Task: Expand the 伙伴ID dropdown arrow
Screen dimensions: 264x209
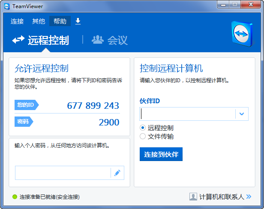Action: pyautogui.click(x=242, y=114)
